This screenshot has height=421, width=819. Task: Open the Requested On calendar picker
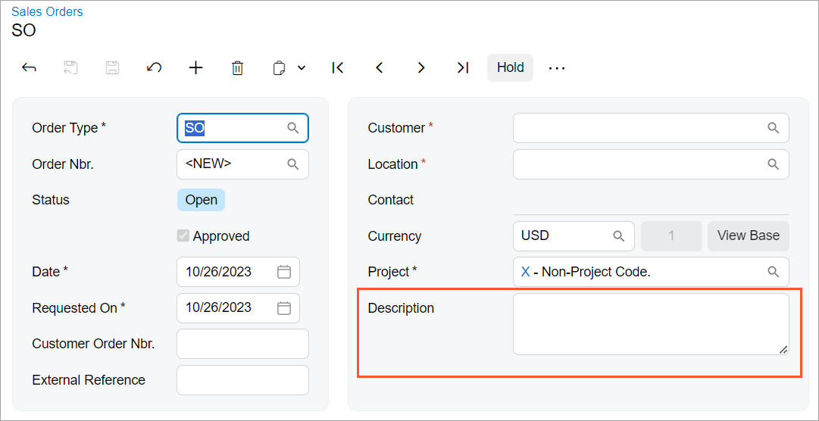coord(284,308)
